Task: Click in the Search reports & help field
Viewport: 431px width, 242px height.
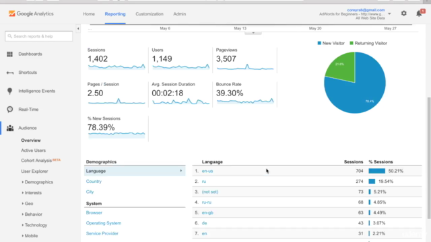Action: click(x=39, y=36)
